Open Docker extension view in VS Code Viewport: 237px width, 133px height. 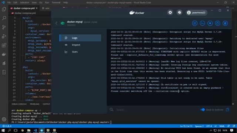4,54
